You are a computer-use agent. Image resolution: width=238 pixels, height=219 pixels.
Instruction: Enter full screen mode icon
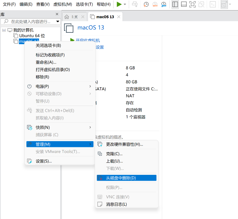pyautogui.click(x=193, y=4)
